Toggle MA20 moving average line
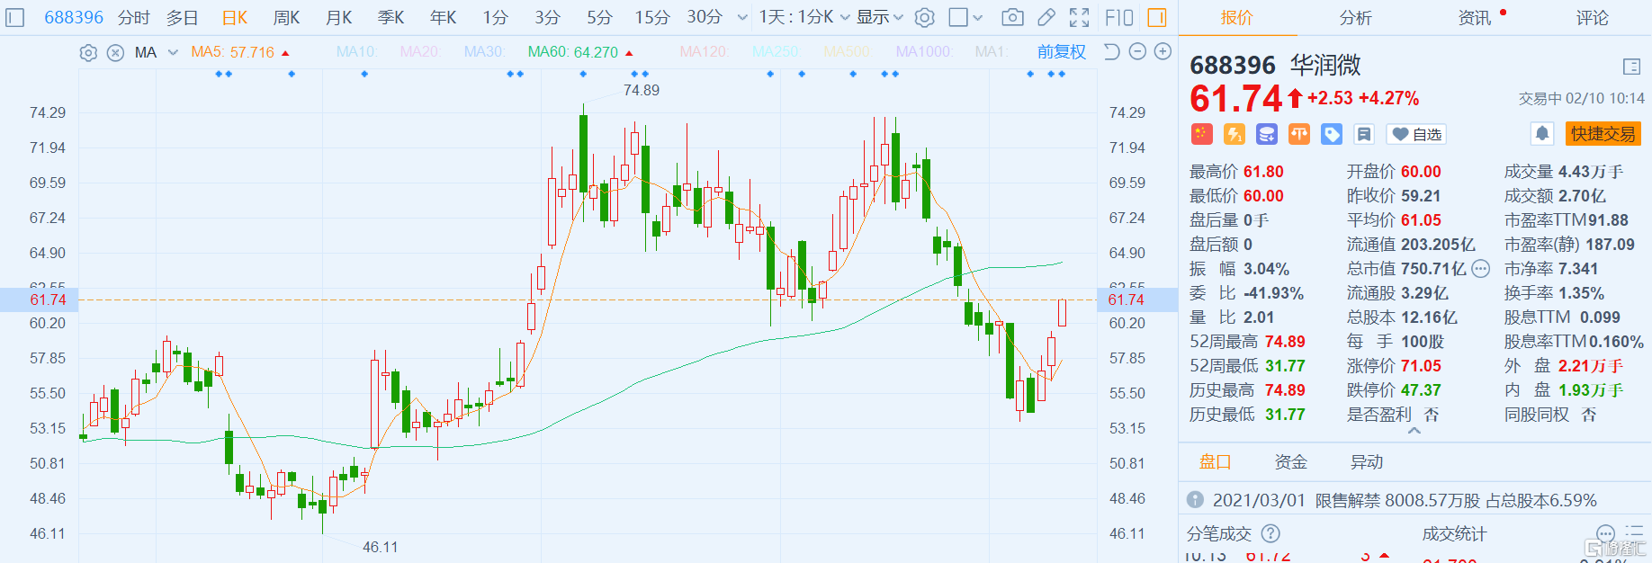This screenshot has height=563, width=1652. [x=420, y=52]
